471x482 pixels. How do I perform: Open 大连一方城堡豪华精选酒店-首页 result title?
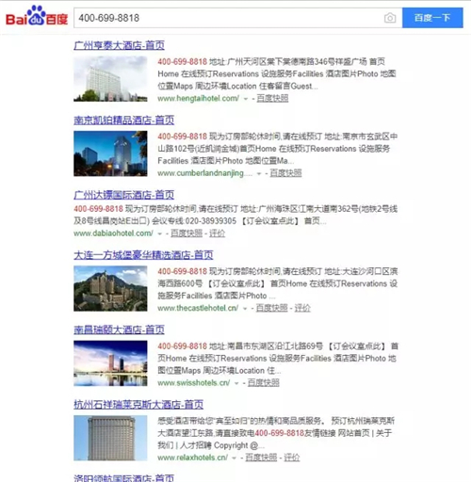click(143, 255)
